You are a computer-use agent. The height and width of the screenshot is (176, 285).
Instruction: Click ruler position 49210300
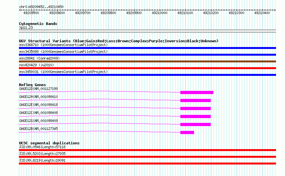tap(236, 13)
